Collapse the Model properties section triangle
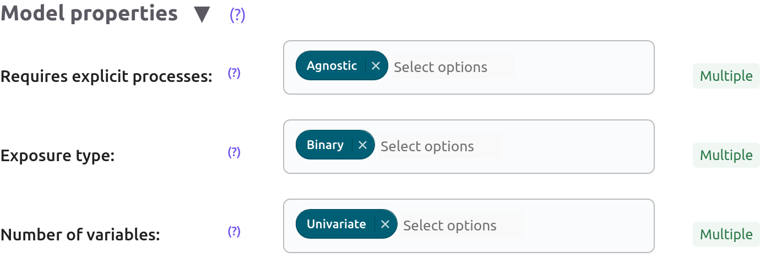The height and width of the screenshot is (269, 760). pyautogui.click(x=202, y=15)
